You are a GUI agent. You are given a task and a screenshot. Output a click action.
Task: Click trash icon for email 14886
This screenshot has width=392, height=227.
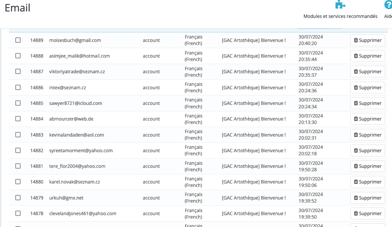point(356,88)
